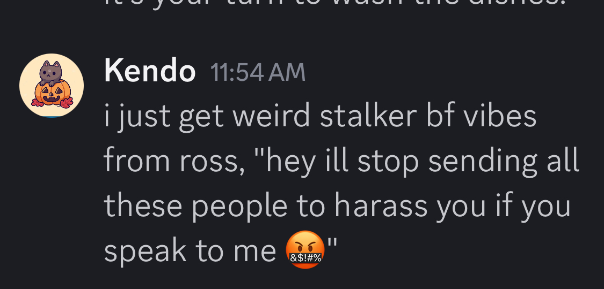This screenshot has height=289, width=604.
Task: Click the word "harass" in the message
Action: click(x=383, y=205)
